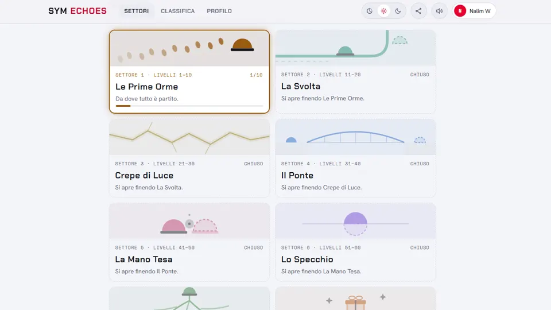
Task: Toggle sound with the speaker icon
Action: pos(439,11)
